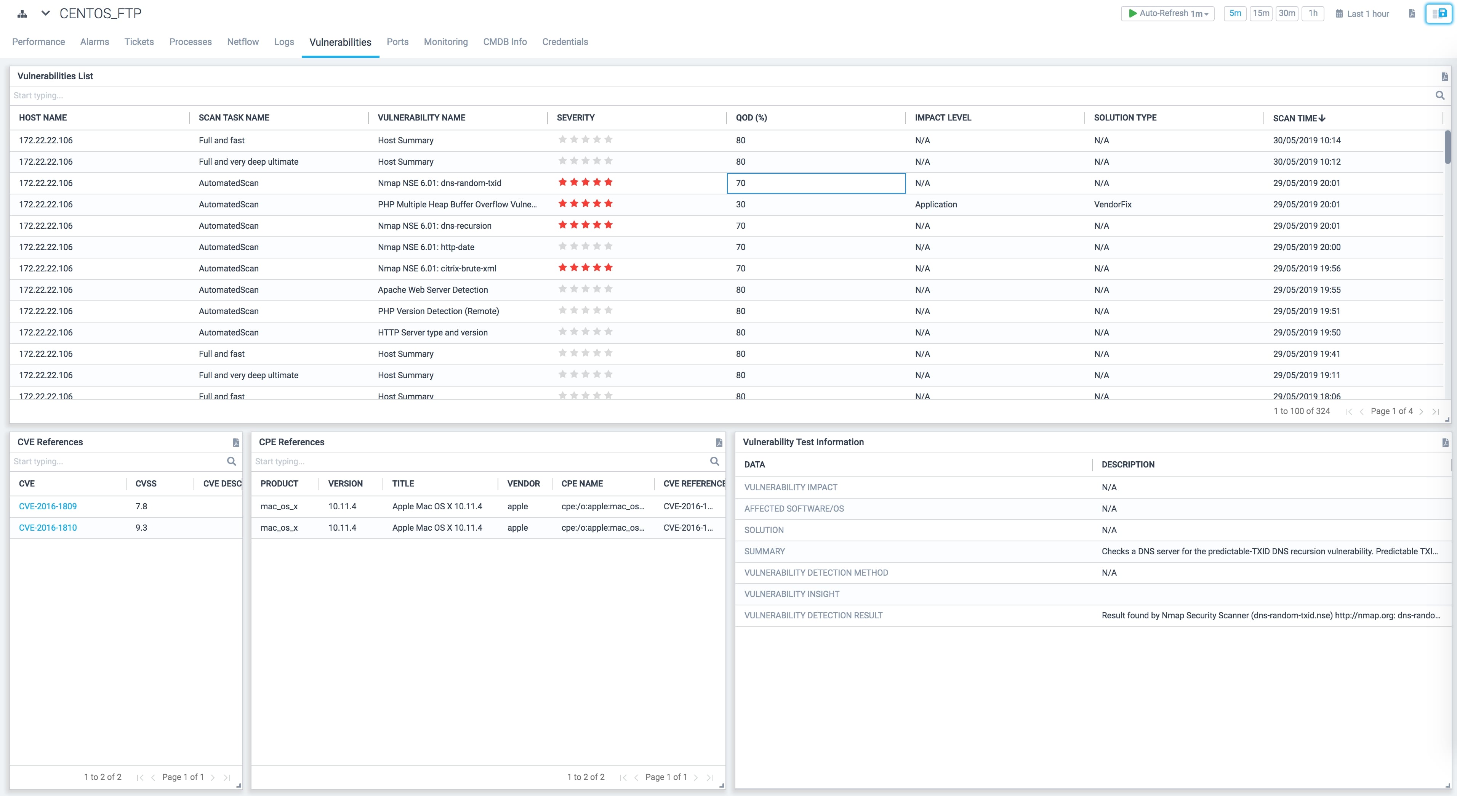Click the resize handle of the CVE References panel
Image resolution: width=1457 pixels, height=796 pixels.
point(239,785)
